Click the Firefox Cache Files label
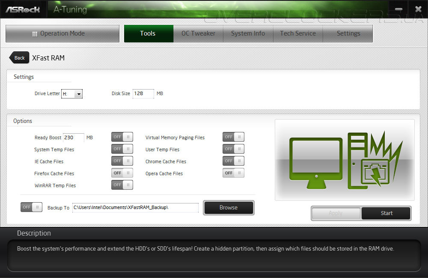428x278 pixels. (x=54, y=173)
